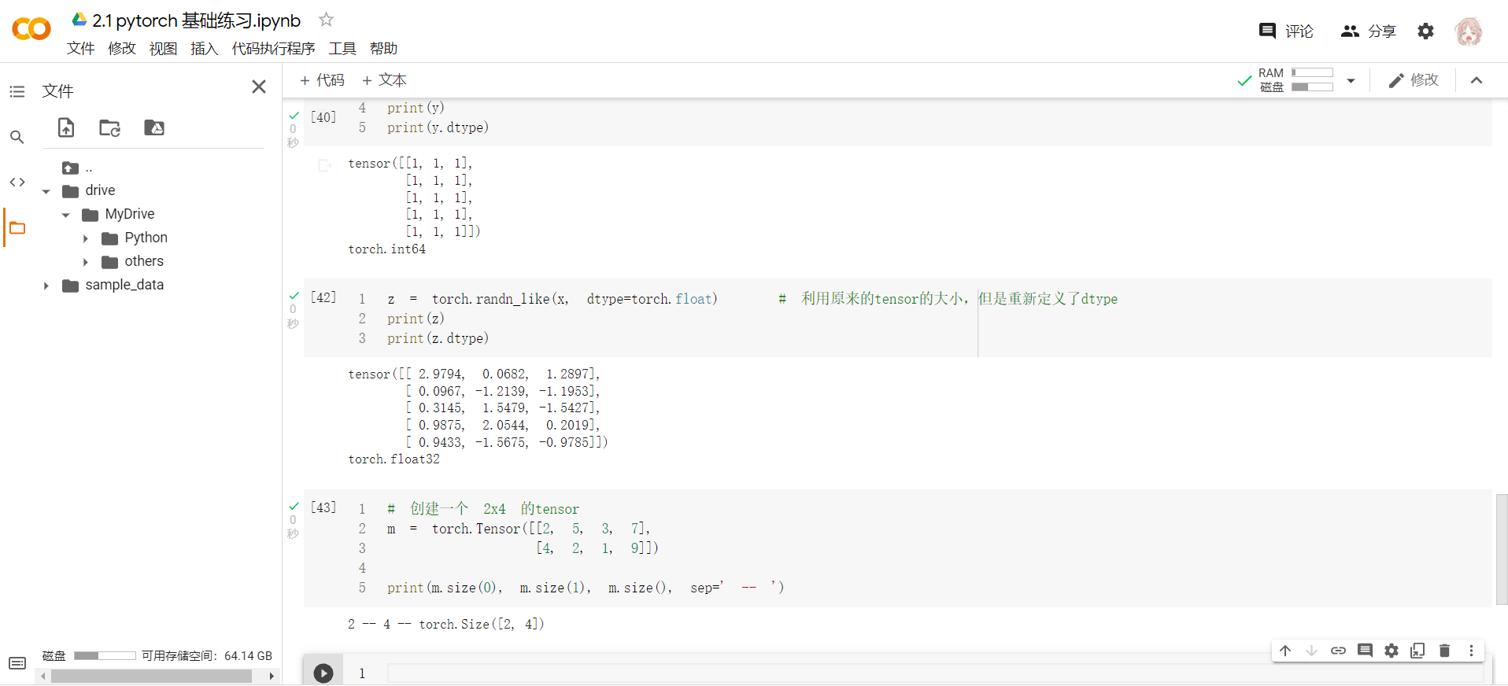Mirror cell in a tab

click(1418, 651)
